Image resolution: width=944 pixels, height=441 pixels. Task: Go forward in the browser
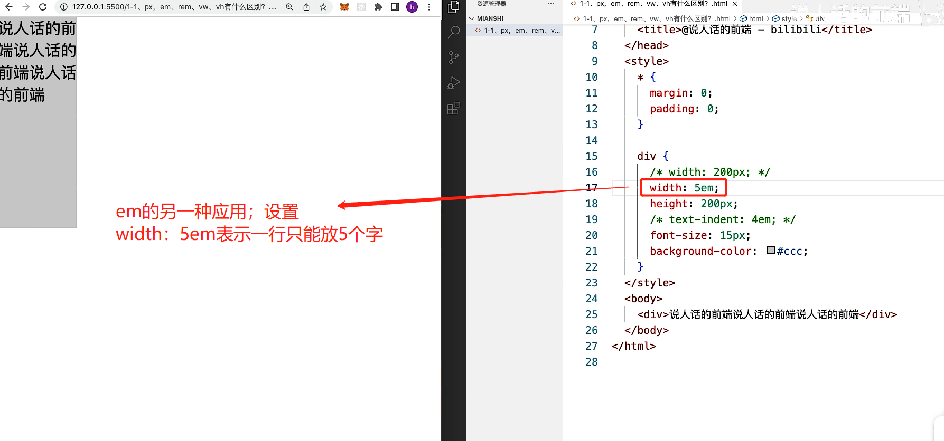(x=26, y=7)
